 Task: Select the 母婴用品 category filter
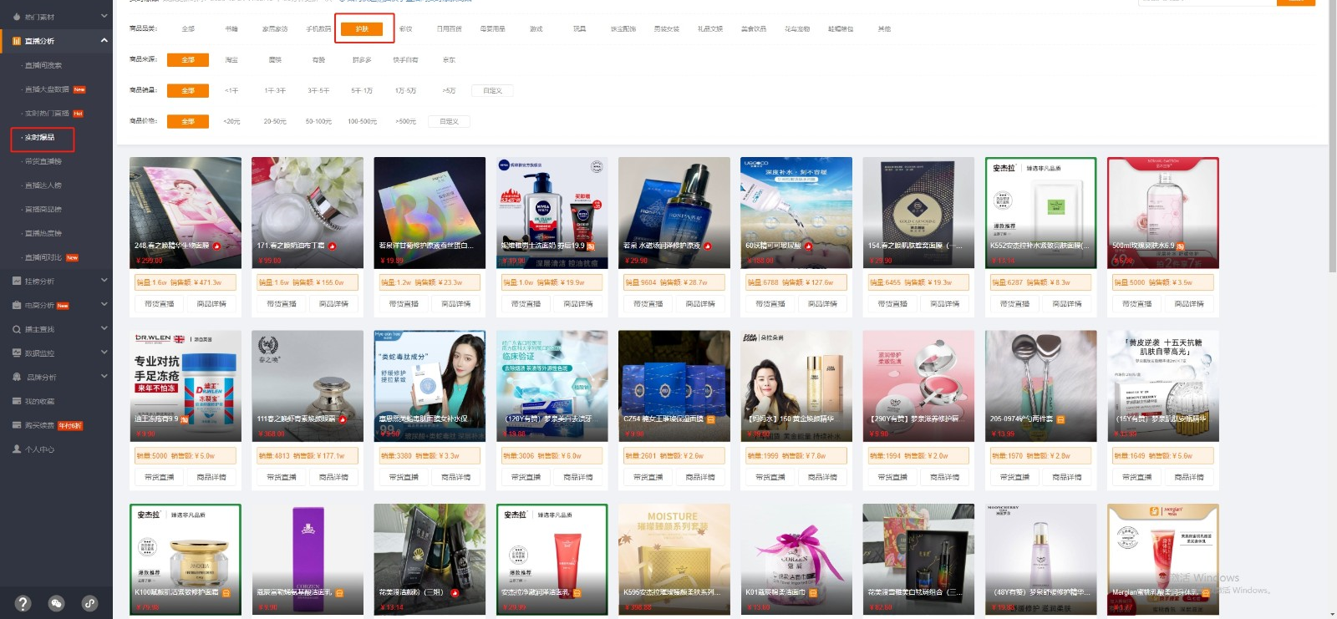[492, 28]
